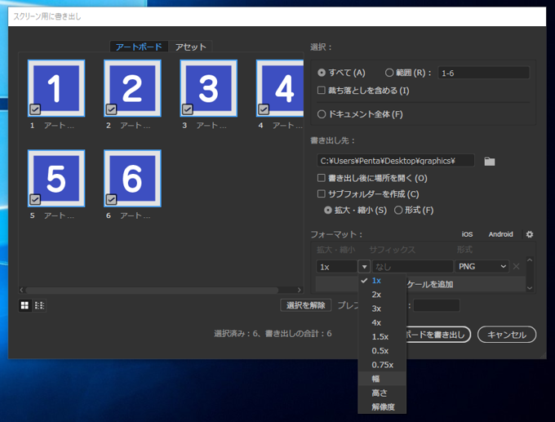Open the PNG format dropdown

(x=482, y=267)
